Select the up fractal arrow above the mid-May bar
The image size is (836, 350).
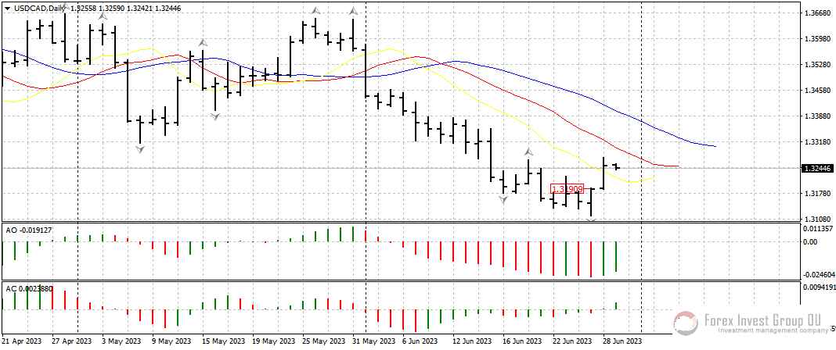pos(202,42)
